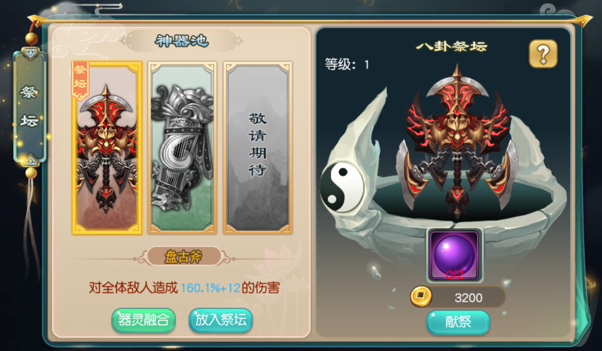The height and width of the screenshot is (351, 602).
Task: Click the 器灵融合 button
Action: pyautogui.click(x=143, y=320)
